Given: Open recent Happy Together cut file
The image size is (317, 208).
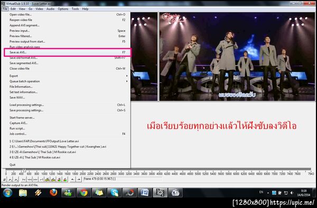Looking at the screenshot, I should pos(67,146).
